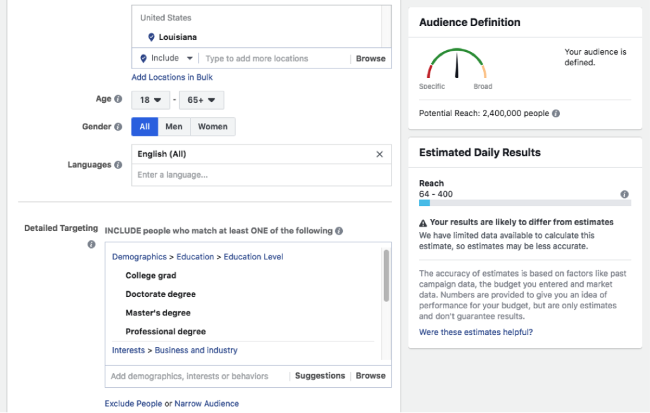Click Browse in the detailed targeting box

[x=371, y=376]
